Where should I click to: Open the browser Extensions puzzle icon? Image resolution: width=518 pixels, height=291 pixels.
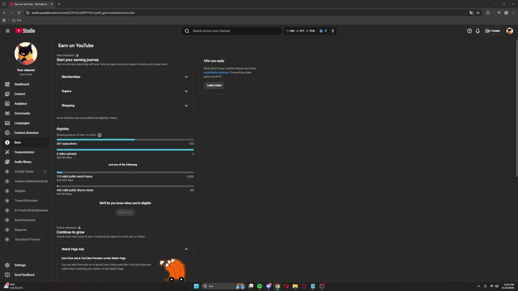coord(488,13)
